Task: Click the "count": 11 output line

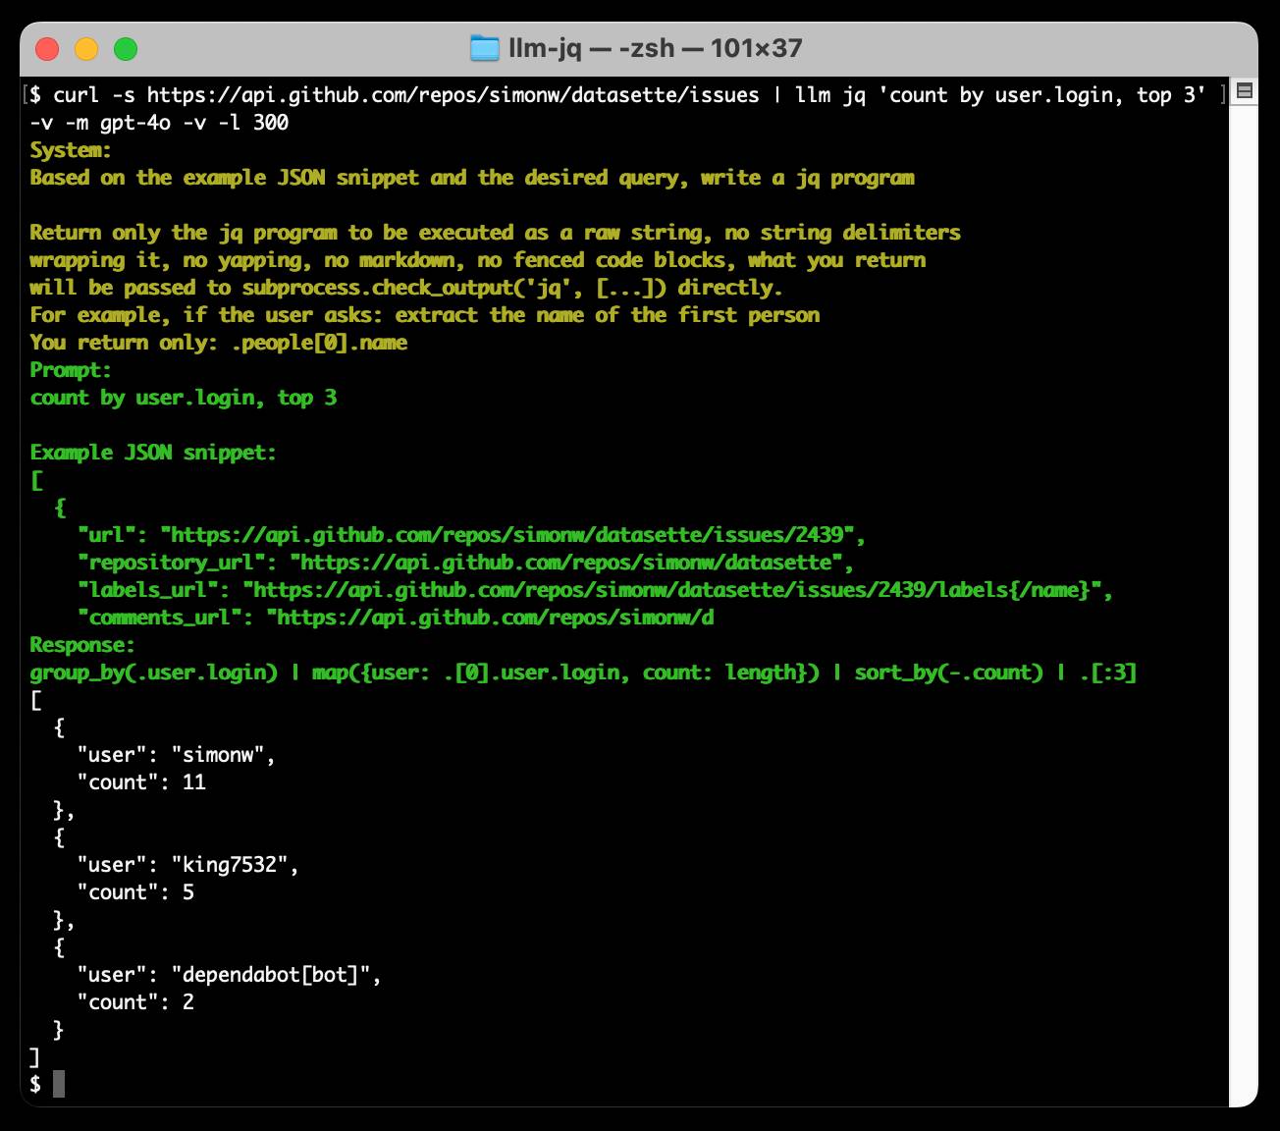Action: (142, 782)
